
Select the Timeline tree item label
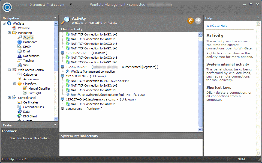28,61
